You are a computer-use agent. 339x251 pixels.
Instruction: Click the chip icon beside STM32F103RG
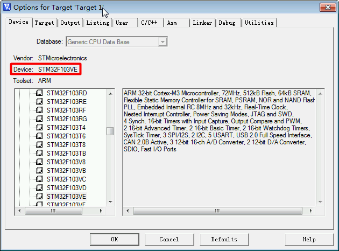(x=39, y=119)
